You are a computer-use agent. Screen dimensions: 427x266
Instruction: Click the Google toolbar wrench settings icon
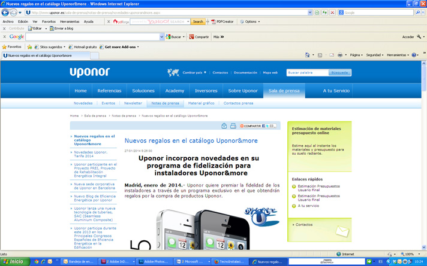pyautogui.click(x=419, y=36)
